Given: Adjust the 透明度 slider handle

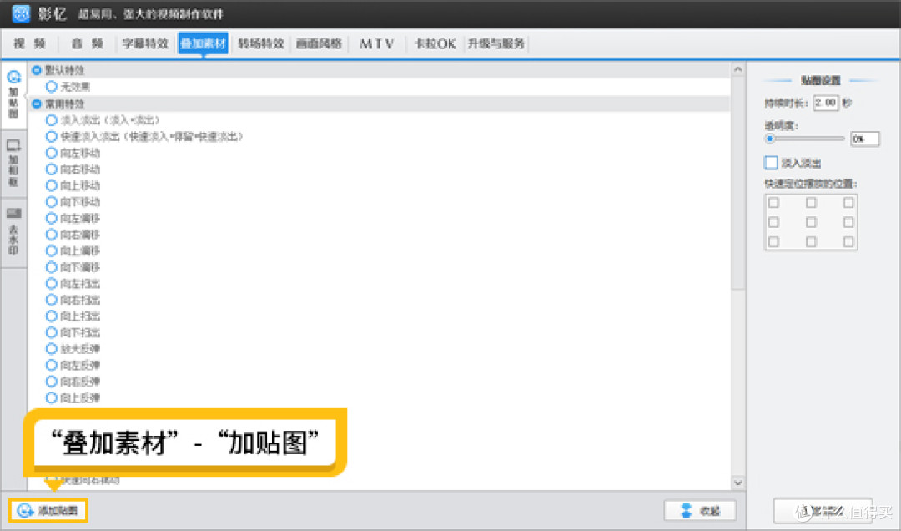Looking at the screenshot, I should tap(770, 139).
